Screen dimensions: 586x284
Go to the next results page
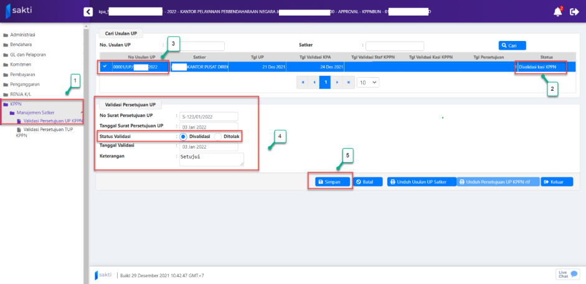coord(336,82)
